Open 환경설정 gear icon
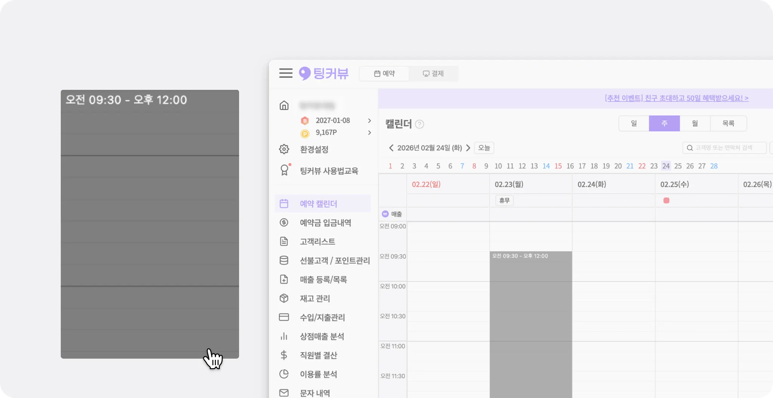Image resolution: width=773 pixels, height=398 pixels. pos(284,149)
